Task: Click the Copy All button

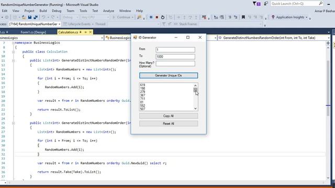Action: coord(169,116)
